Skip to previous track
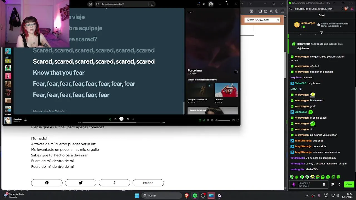The image size is (356, 200). [115, 119]
